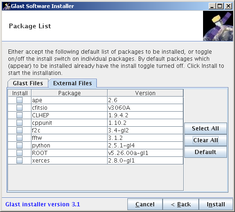
Task: Tick the cppunit install checkbox
Action: [x=19, y=122]
